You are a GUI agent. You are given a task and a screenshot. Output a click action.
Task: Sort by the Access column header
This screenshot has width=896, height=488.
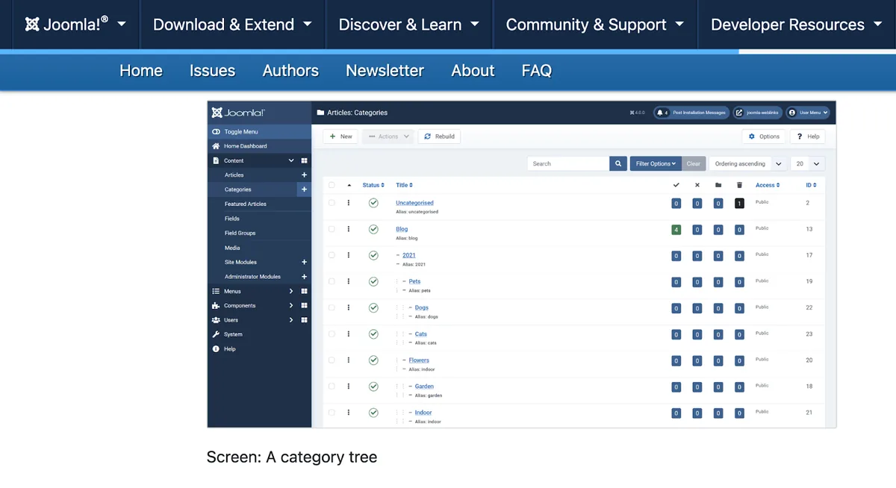tap(768, 185)
